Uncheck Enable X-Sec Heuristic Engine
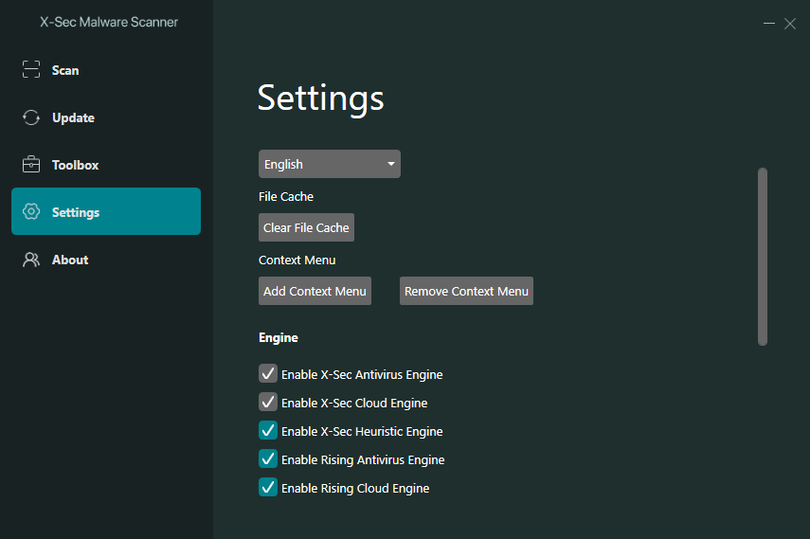The image size is (810, 539). pyautogui.click(x=268, y=431)
